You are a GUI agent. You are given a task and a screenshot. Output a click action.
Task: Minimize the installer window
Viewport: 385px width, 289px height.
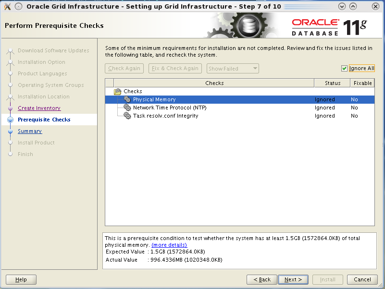(342, 6)
